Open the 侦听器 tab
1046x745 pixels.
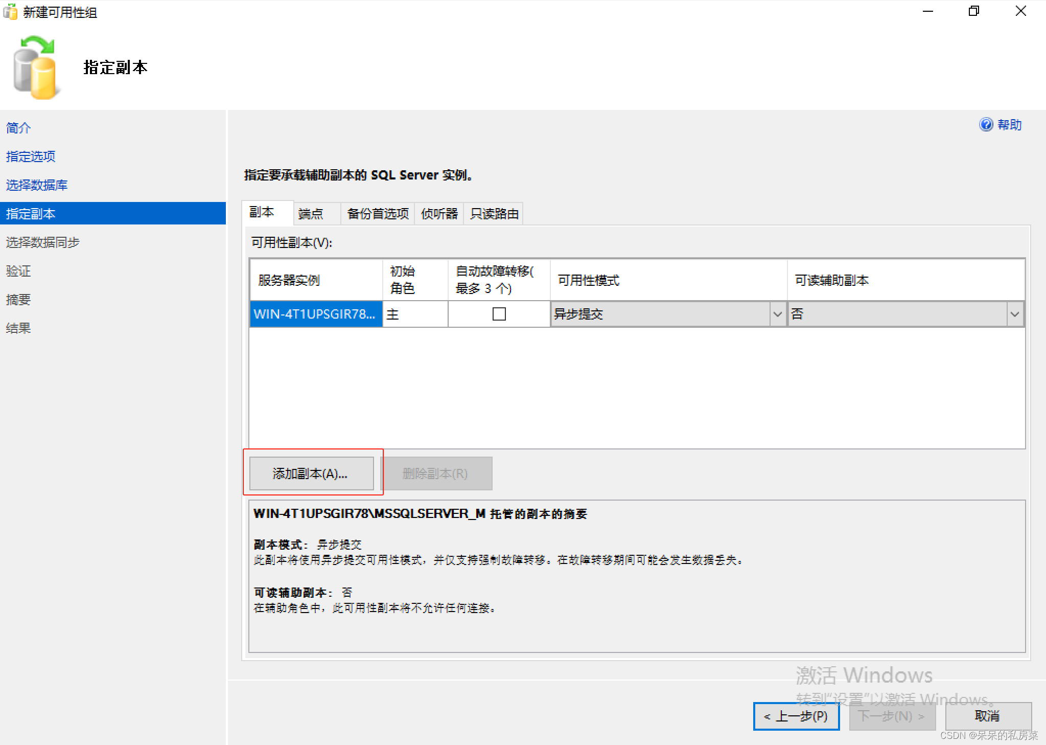[x=439, y=214]
